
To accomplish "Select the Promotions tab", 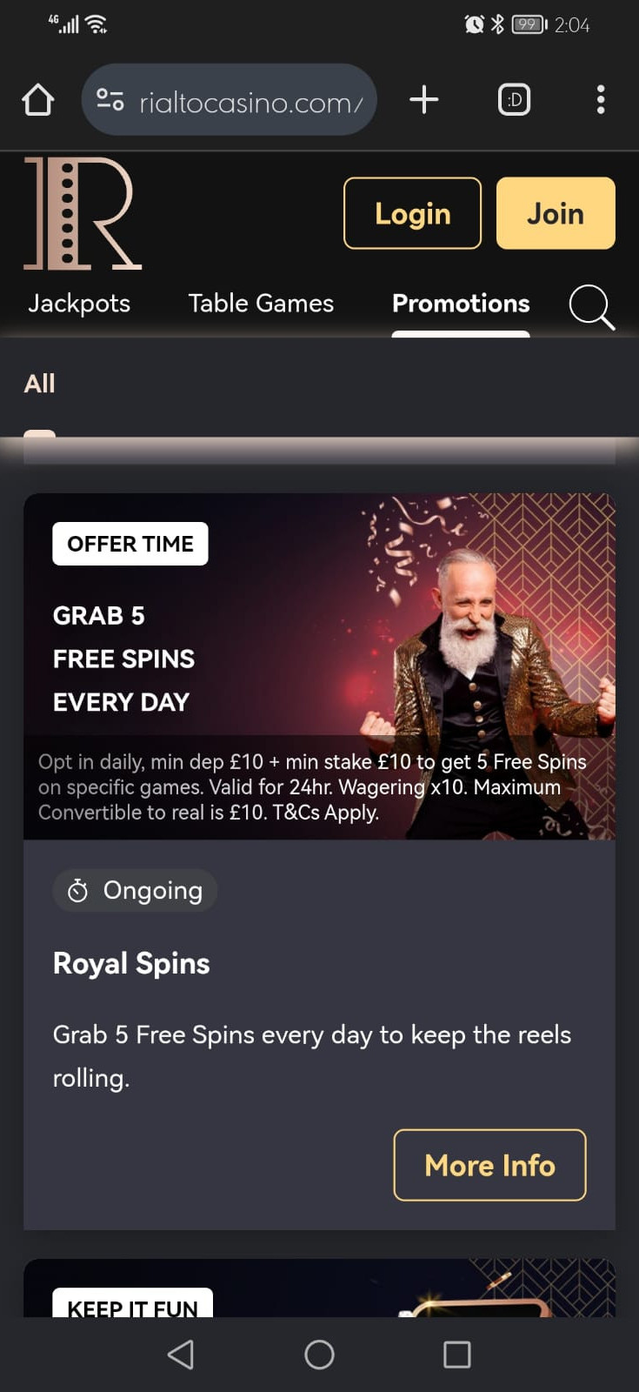I will (x=461, y=303).
